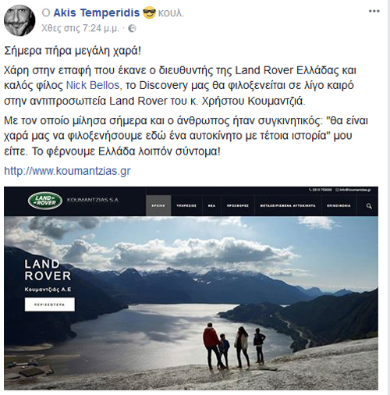Screen dimensions: 390x395
Task: Select the ΑΡΧΙΚΗ navigation tab
Action: (158, 205)
